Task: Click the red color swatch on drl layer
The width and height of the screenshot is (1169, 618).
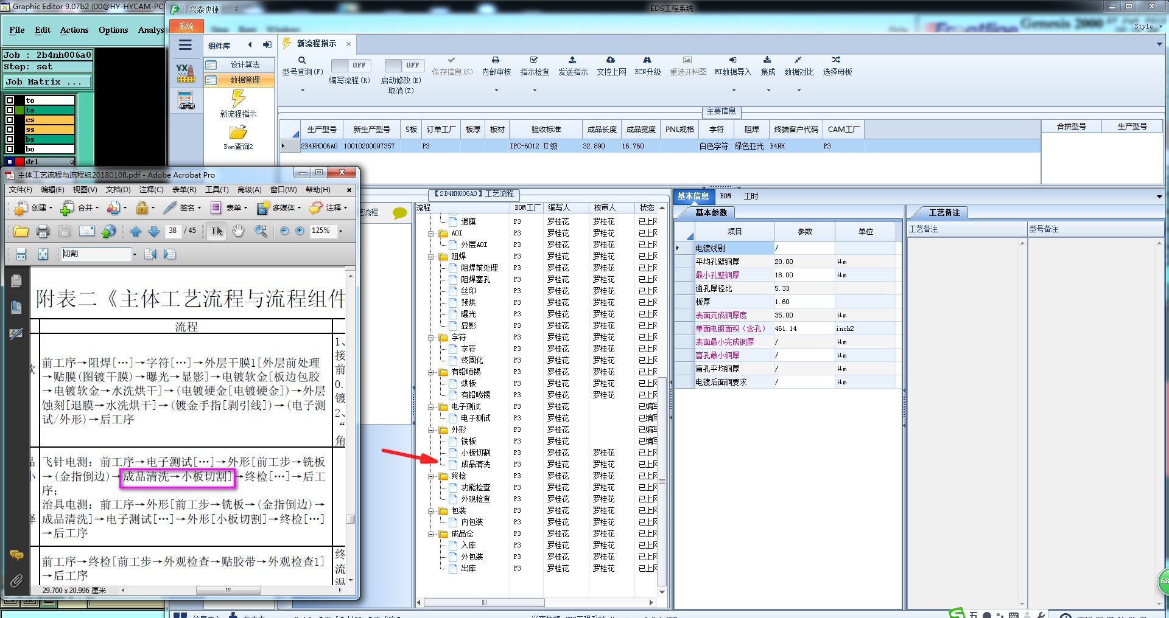Action: (x=19, y=162)
